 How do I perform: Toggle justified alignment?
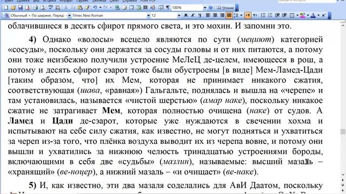tap(229, 15)
